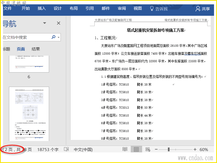Click the 共享 share button
The width and height of the screenshot is (217, 163).
point(203,9)
